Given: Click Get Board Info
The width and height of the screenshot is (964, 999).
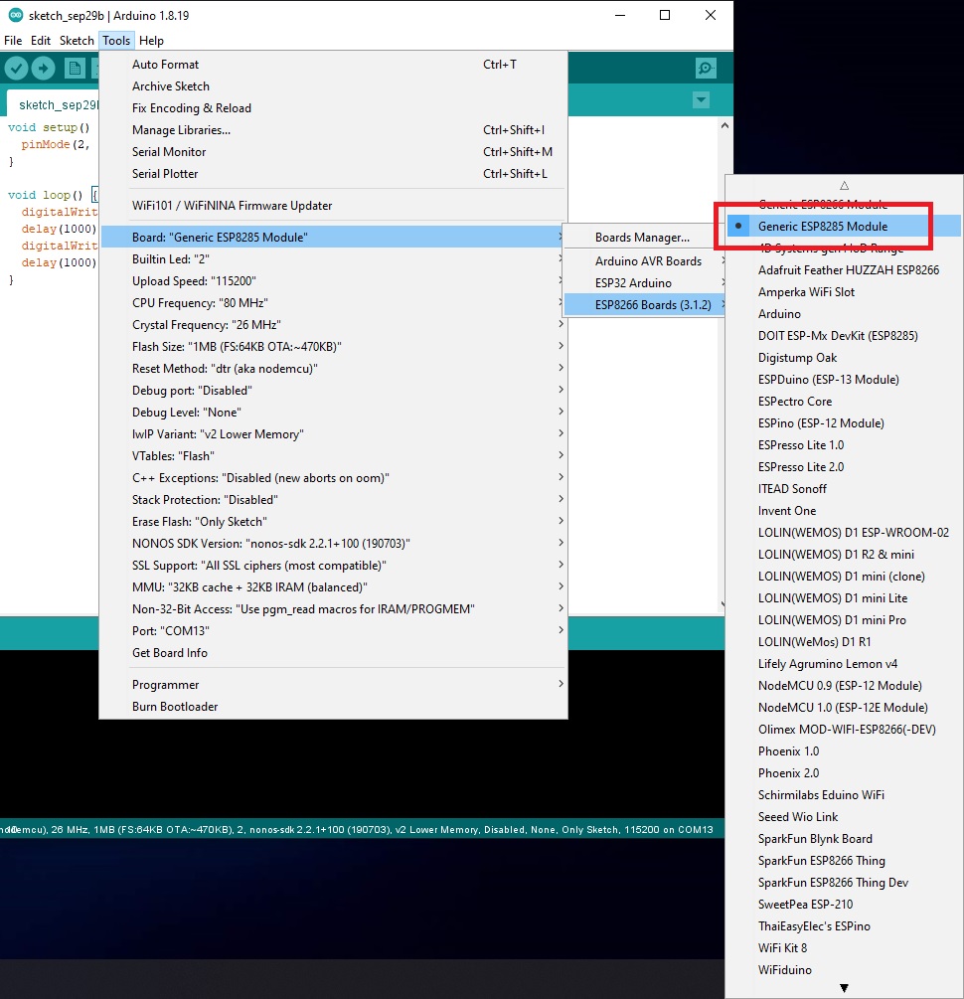Looking at the screenshot, I should [170, 653].
